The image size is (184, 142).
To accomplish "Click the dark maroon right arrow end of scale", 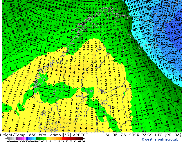I will [84, 138].
